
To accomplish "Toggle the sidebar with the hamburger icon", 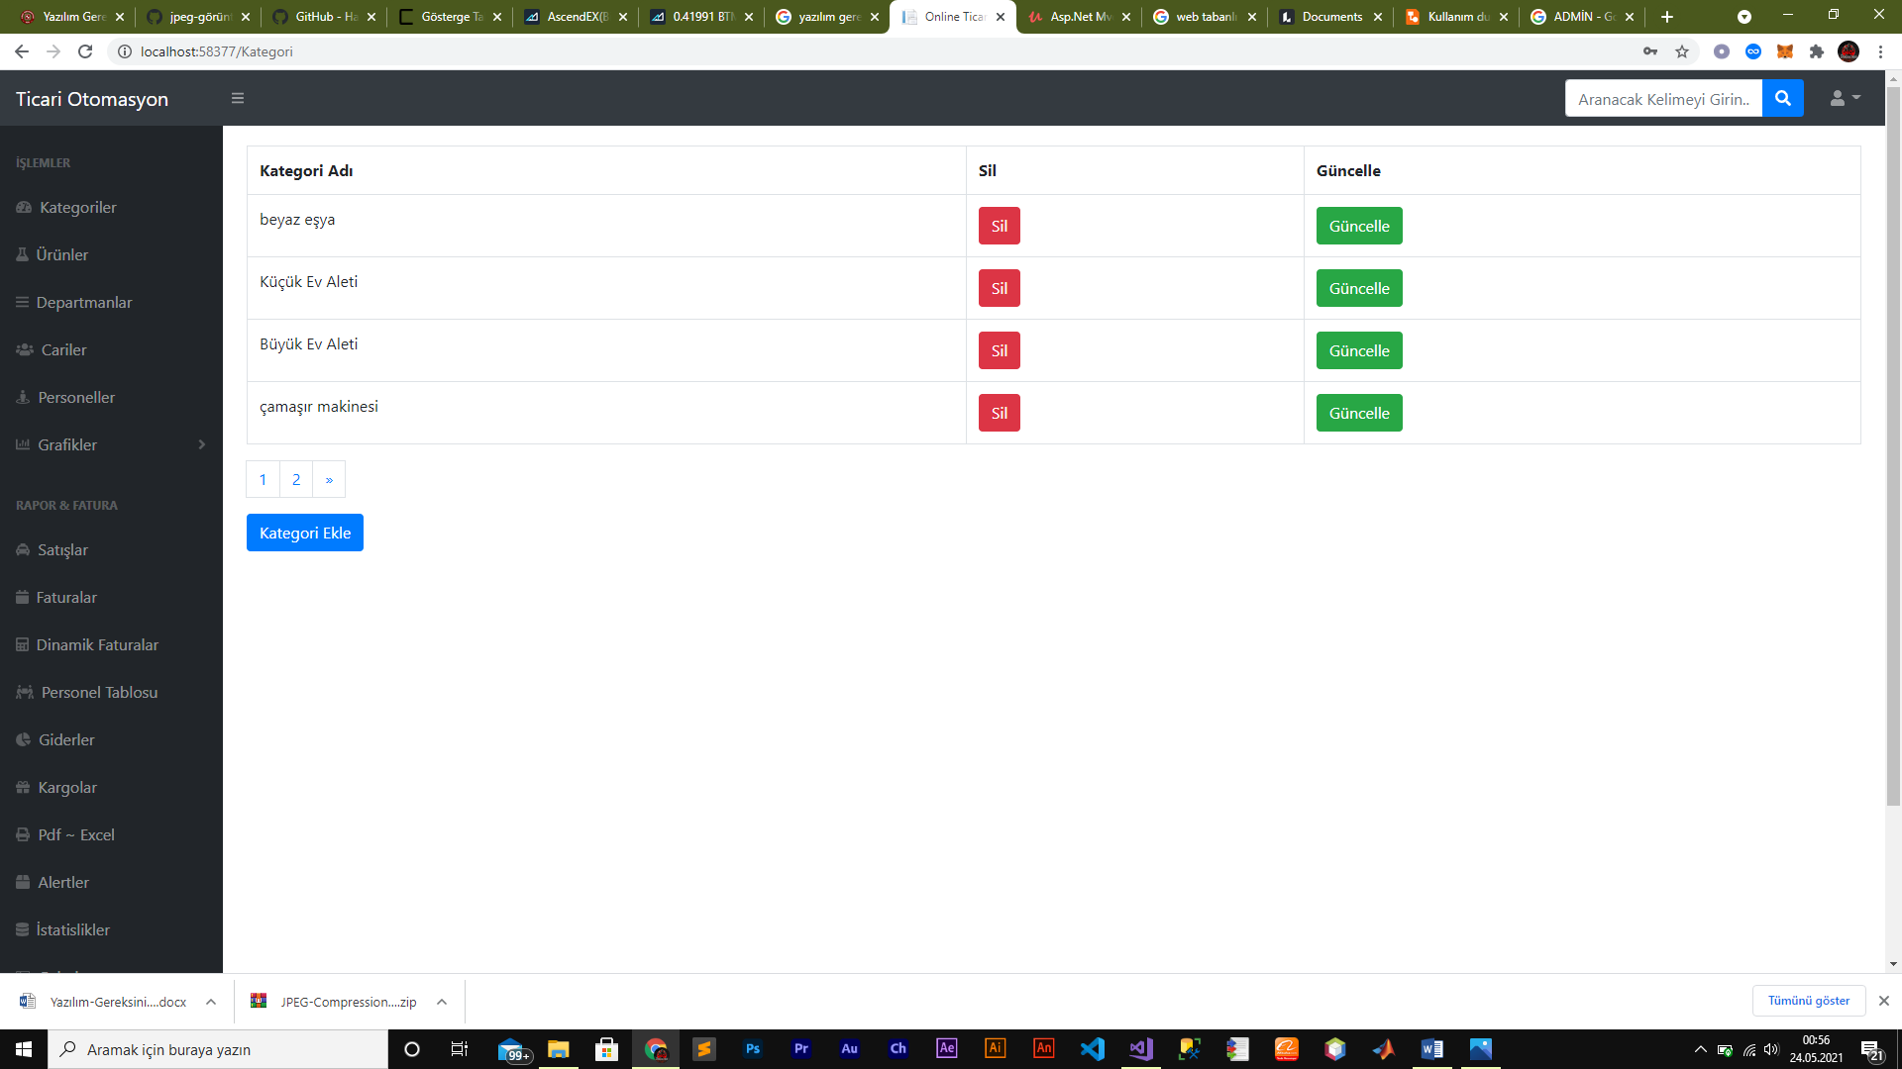I will click(x=237, y=98).
